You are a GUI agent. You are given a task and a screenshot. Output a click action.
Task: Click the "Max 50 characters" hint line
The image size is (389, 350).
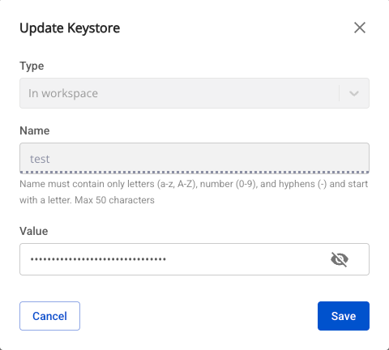click(x=114, y=200)
